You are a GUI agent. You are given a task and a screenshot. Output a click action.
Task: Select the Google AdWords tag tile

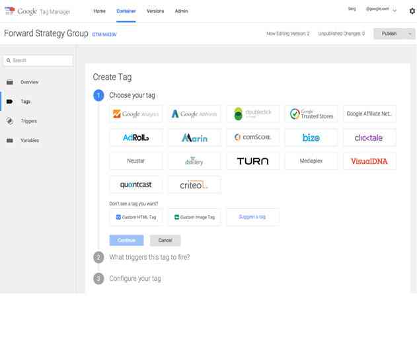click(x=194, y=114)
